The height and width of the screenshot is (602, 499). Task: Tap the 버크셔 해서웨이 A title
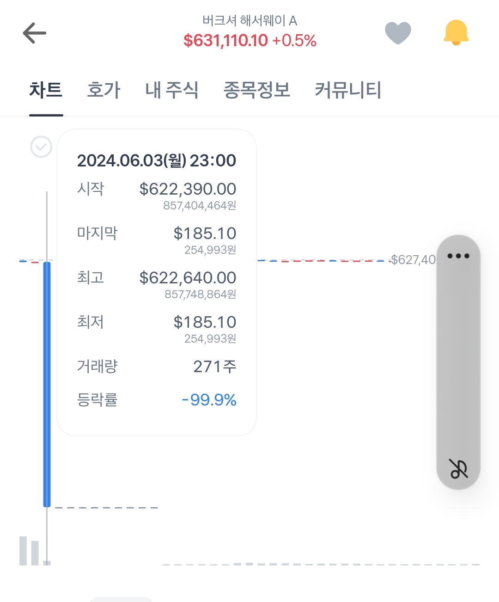click(x=249, y=20)
